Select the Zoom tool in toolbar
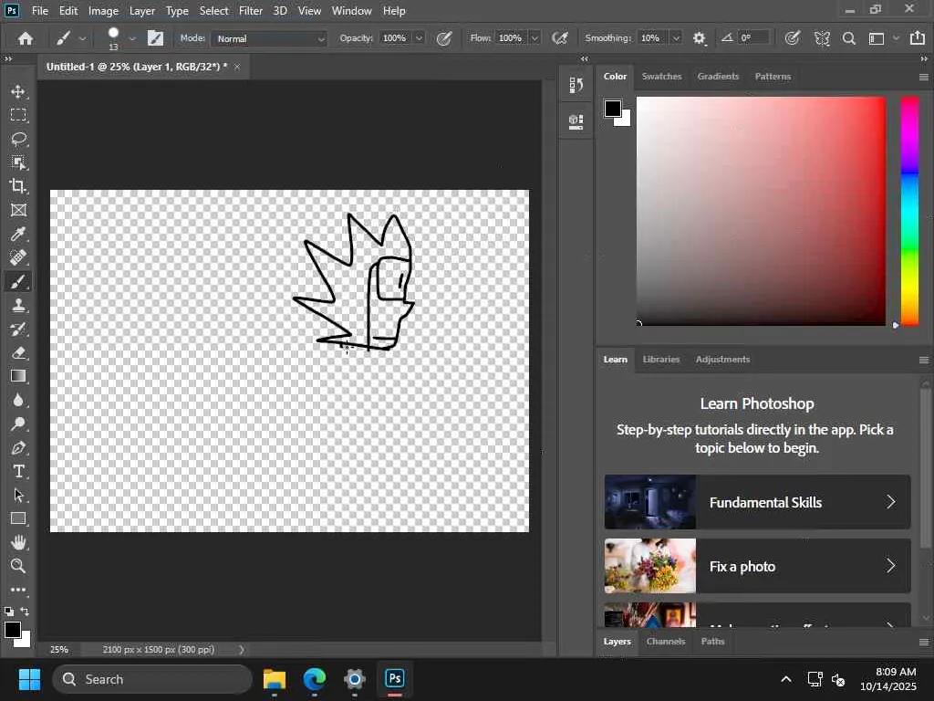 pos(18,566)
